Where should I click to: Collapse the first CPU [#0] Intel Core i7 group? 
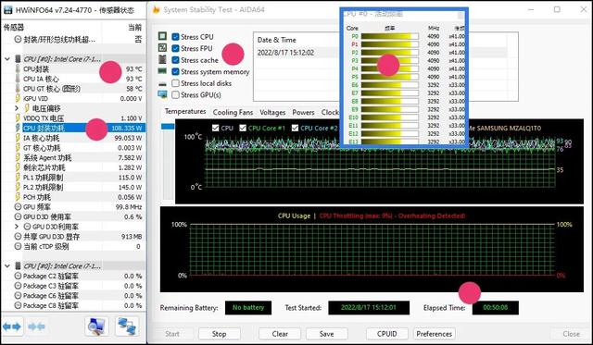pyautogui.click(x=7, y=59)
